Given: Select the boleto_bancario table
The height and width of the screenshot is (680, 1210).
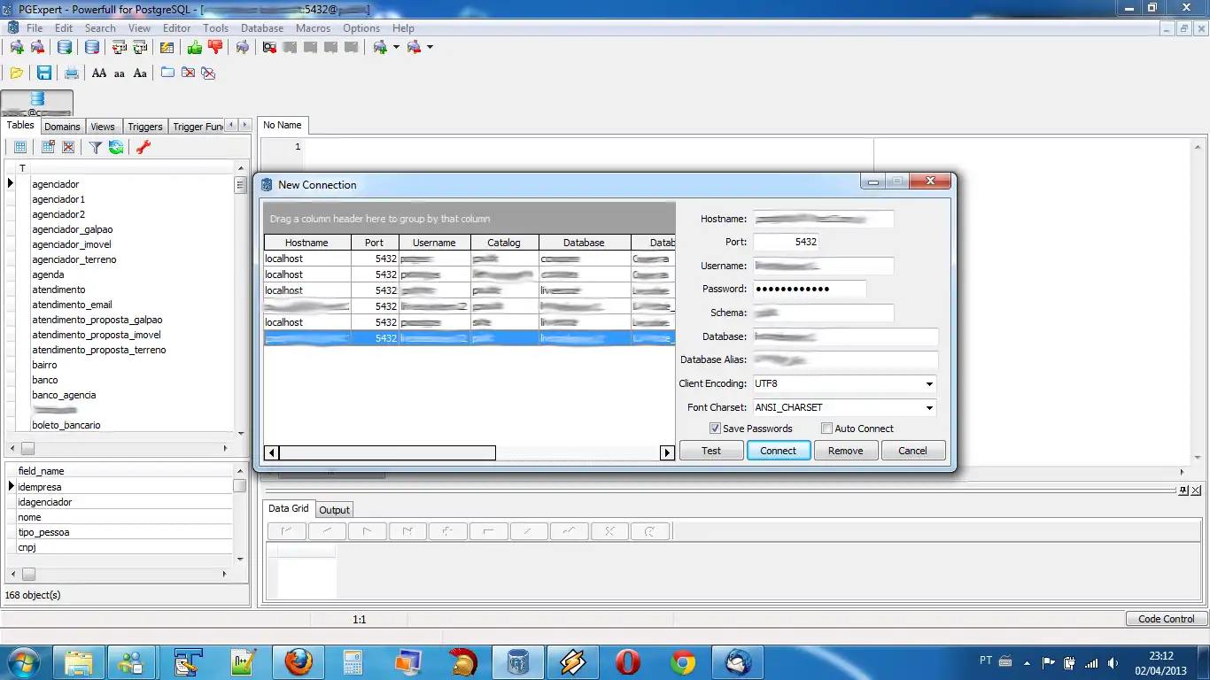Looking at the screenshot, I should 66,425.
